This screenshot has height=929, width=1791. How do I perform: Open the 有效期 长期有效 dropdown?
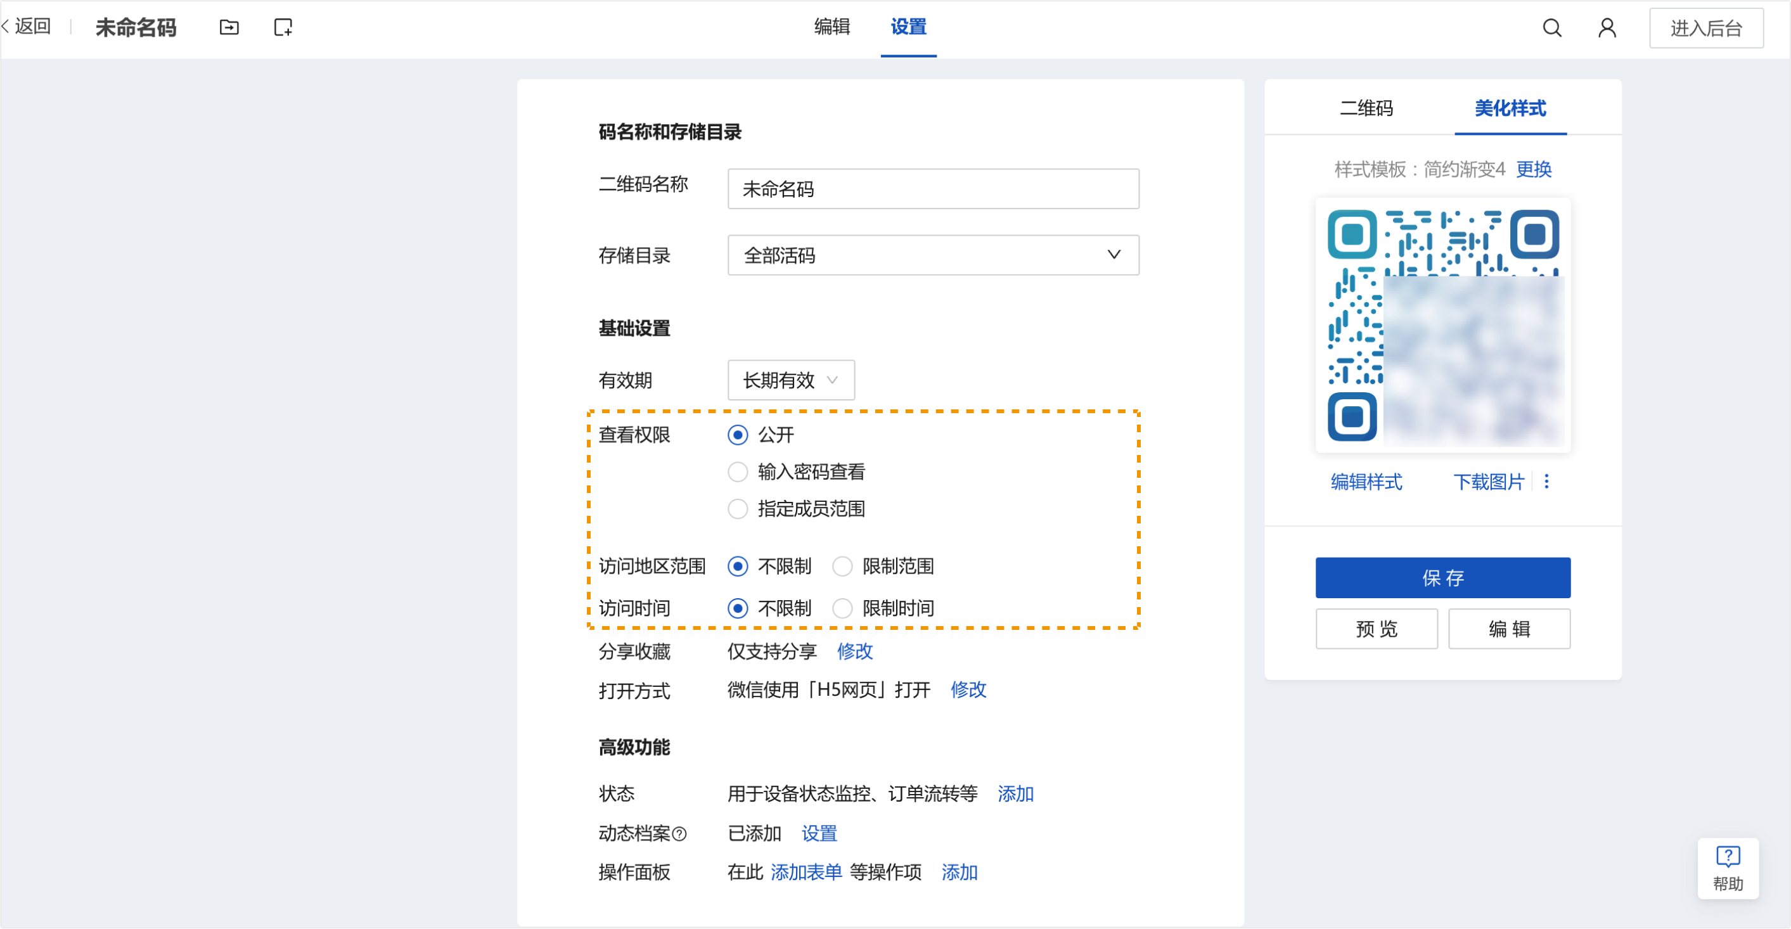(790, 380)
